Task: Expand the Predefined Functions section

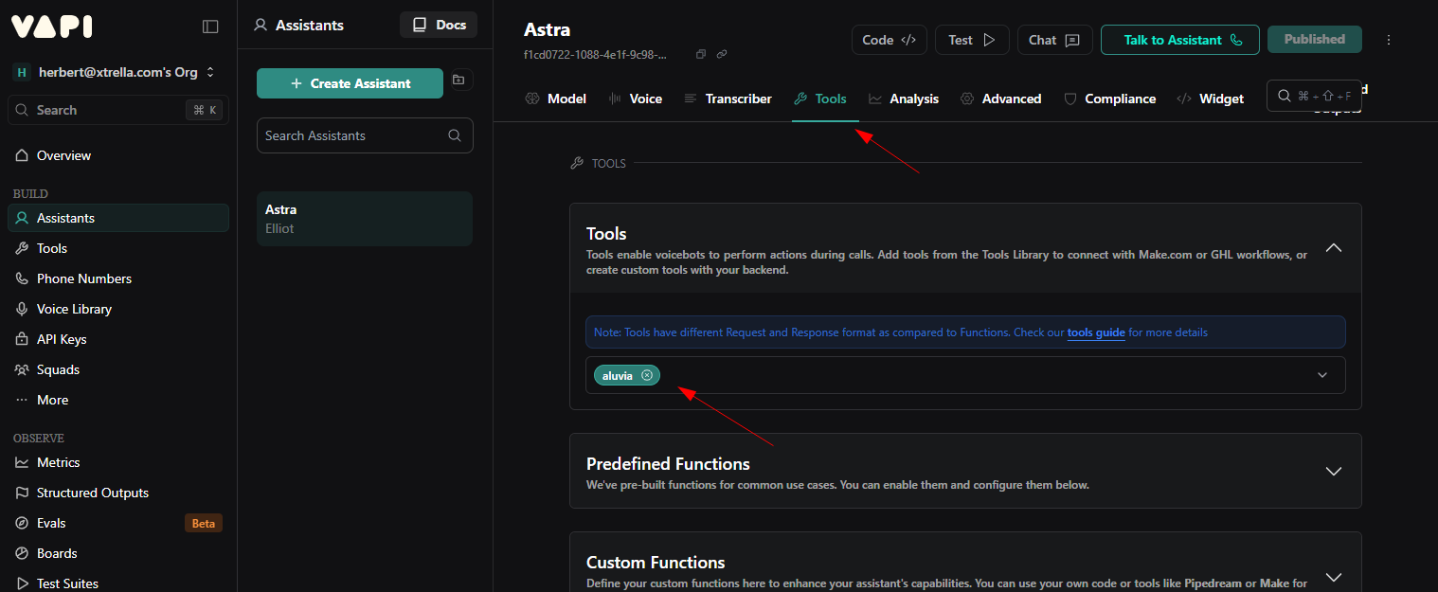Action: pyautogui.click(x=1333, y=471)
